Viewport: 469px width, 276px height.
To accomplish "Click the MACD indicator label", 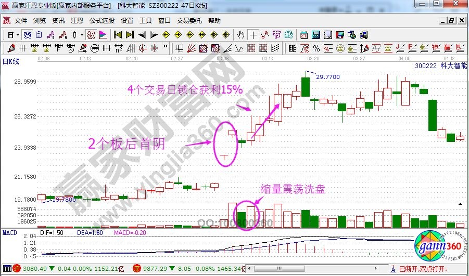I will (9, 232).
